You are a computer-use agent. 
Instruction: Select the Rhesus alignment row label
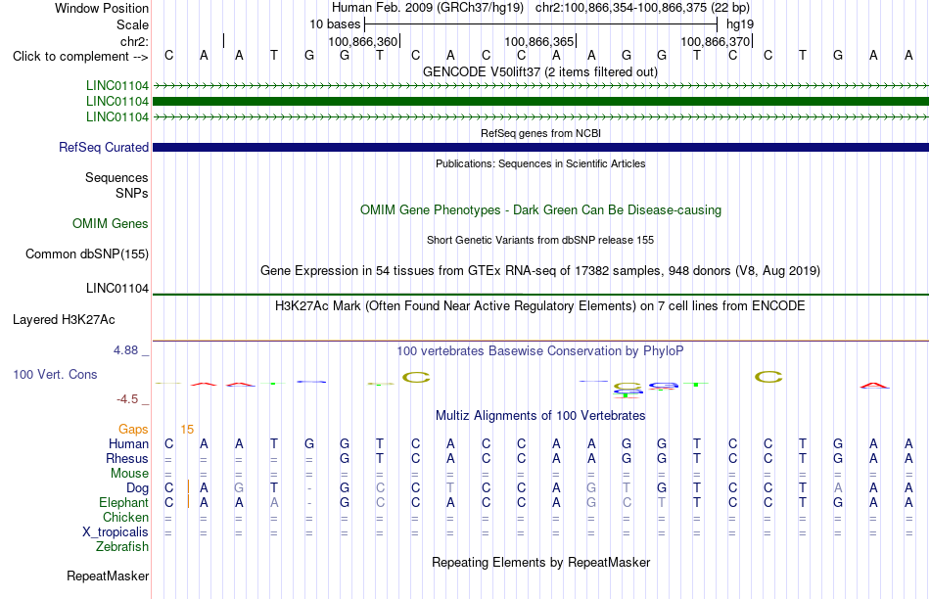(127, 458)
